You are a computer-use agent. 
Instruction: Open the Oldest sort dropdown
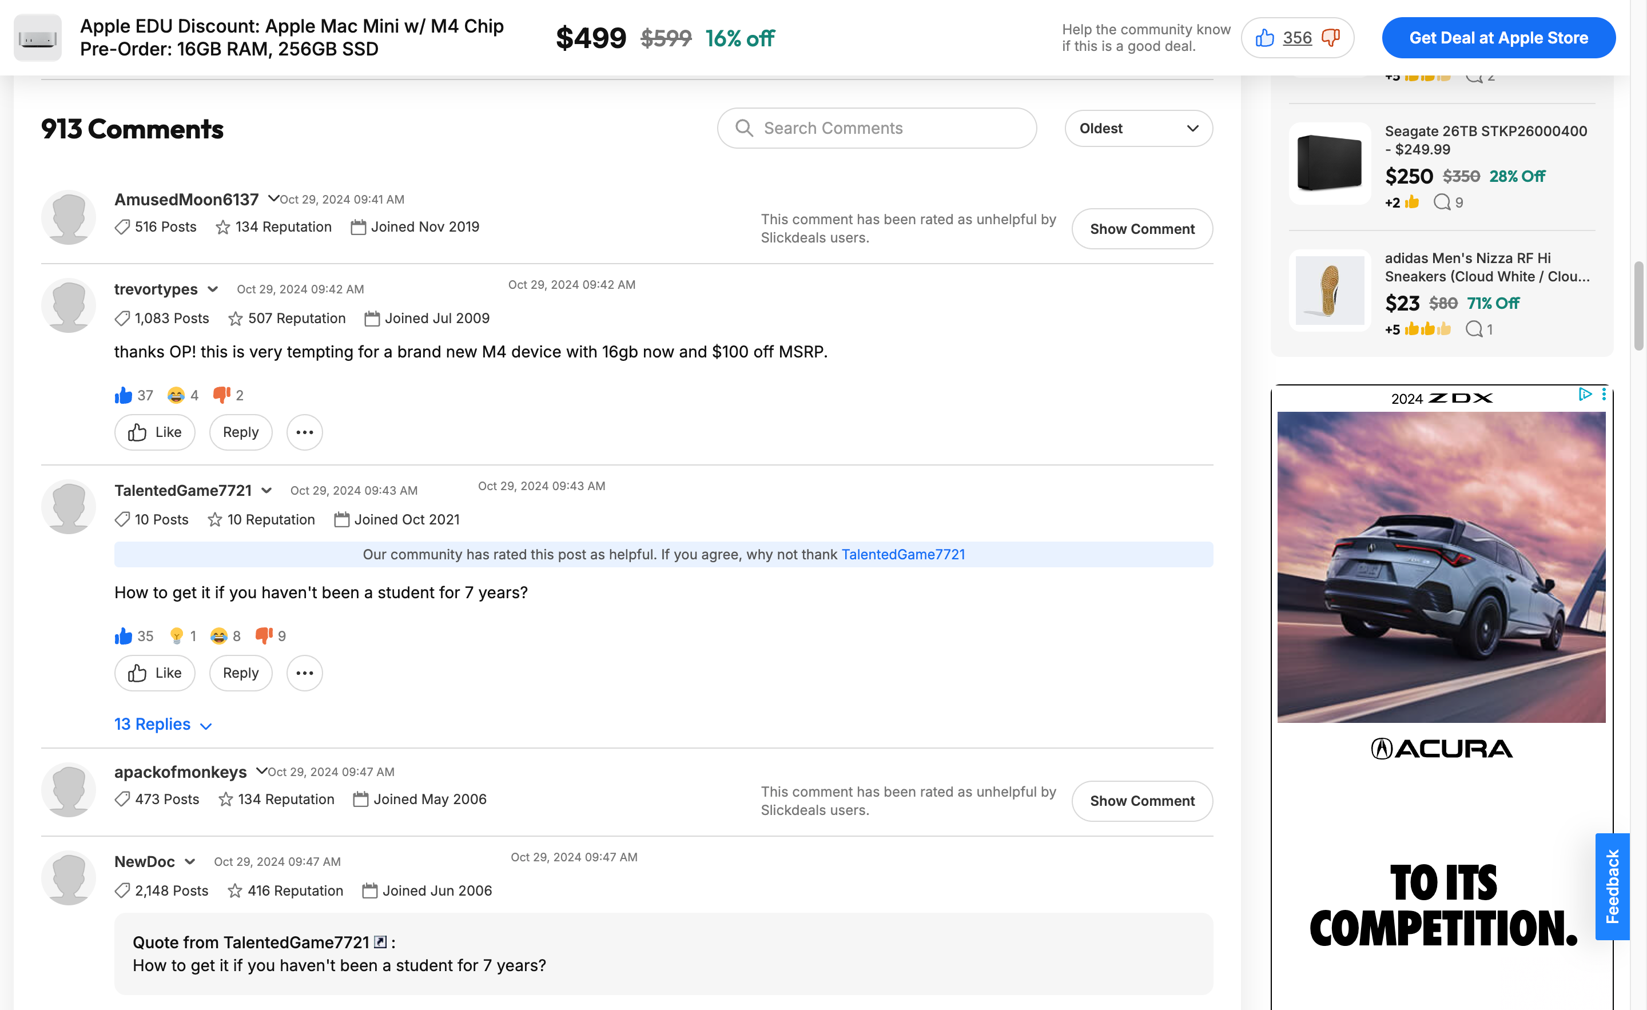coord(1139,128)
